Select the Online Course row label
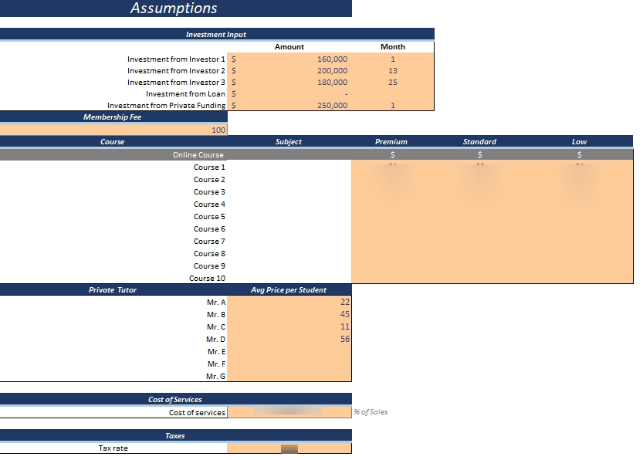 (198, 155)
